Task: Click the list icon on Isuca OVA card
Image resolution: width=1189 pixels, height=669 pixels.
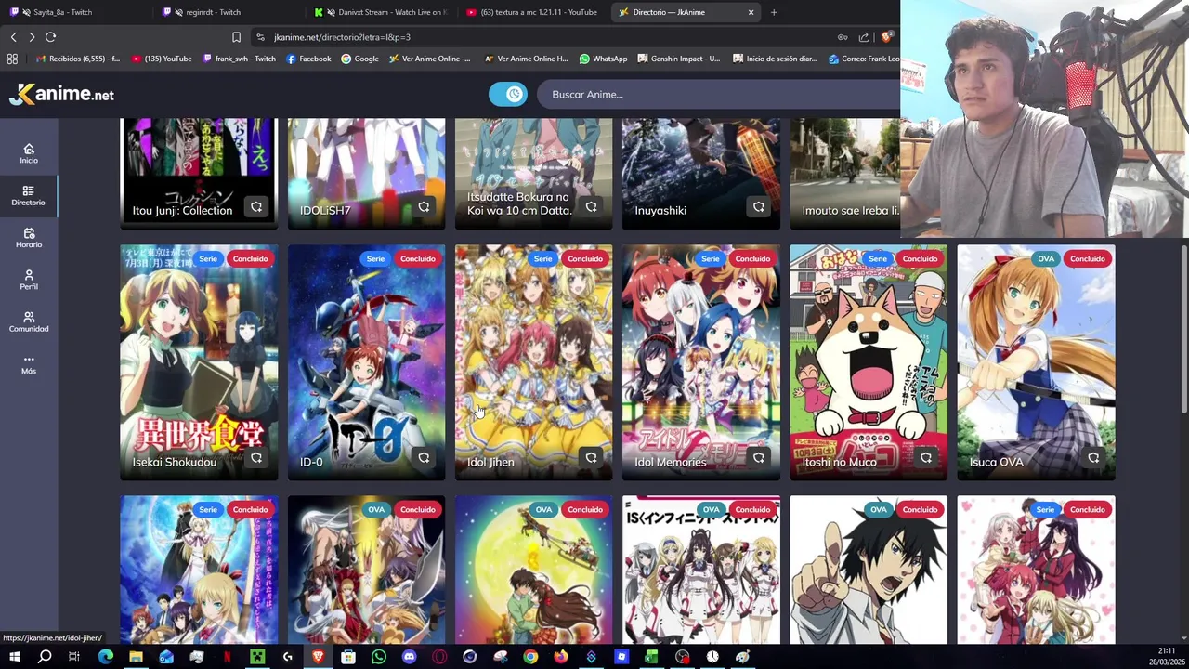Action: click(x=1092, y=458)
